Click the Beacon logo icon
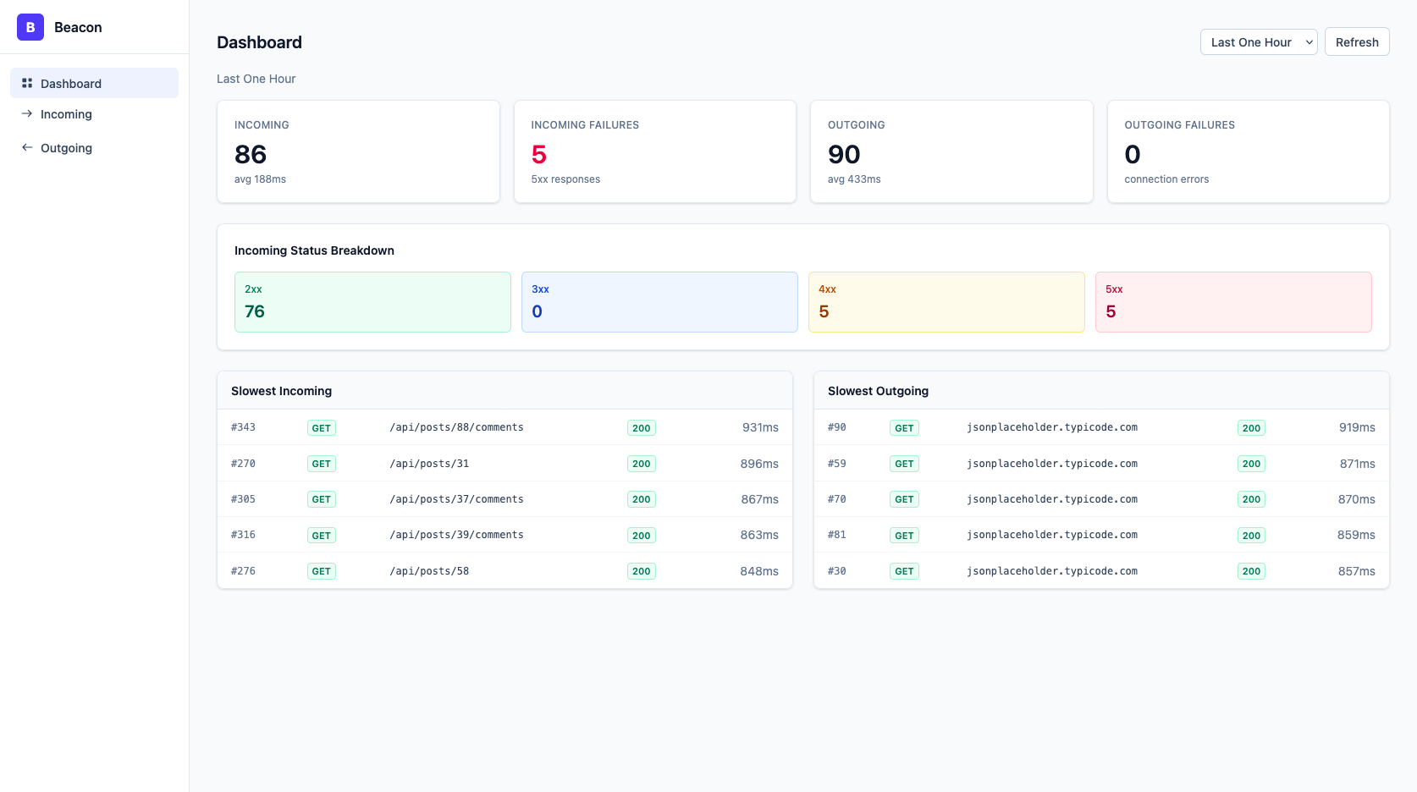Image resolution: width=1417 pixels, height=792 pixels. point(30,27)
